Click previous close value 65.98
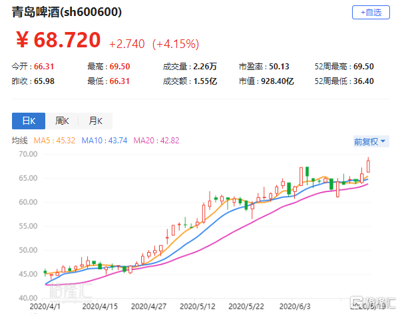 point(44,81)
